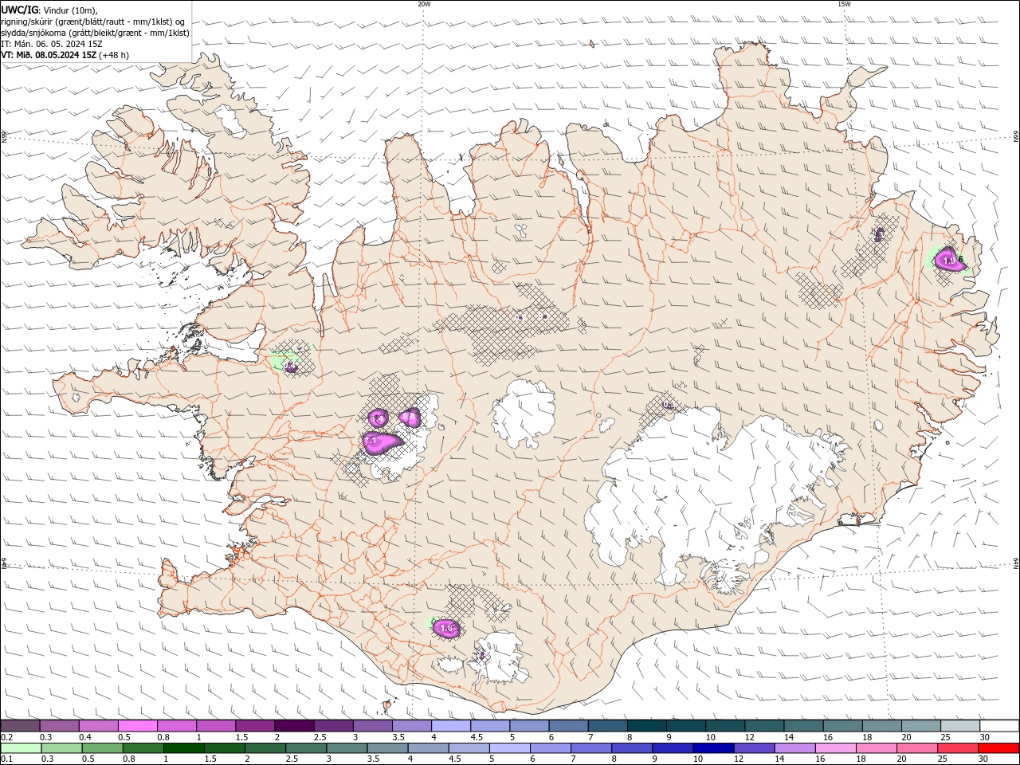Select the snow blob labelled 0.8
Viewport: 1020px width, 765px height.
click(410, 416)
